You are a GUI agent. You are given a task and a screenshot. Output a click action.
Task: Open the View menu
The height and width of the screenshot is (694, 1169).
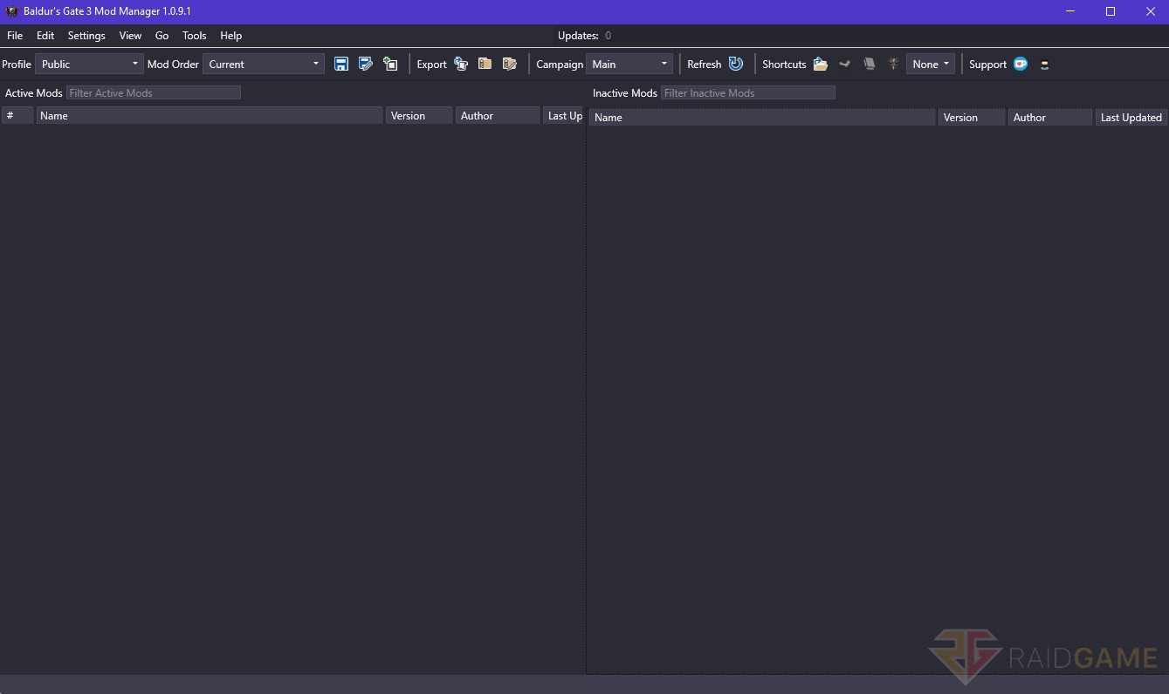point(130,36)
